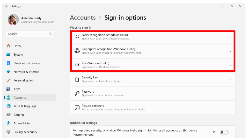Click the Bluetooth & devices icon in sidebar
Image resolution: width=249 pixels, height=138 pixels.
[9, 63]
